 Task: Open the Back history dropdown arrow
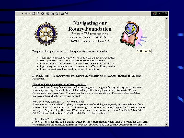pyautogui.click(x=23, y=14)
